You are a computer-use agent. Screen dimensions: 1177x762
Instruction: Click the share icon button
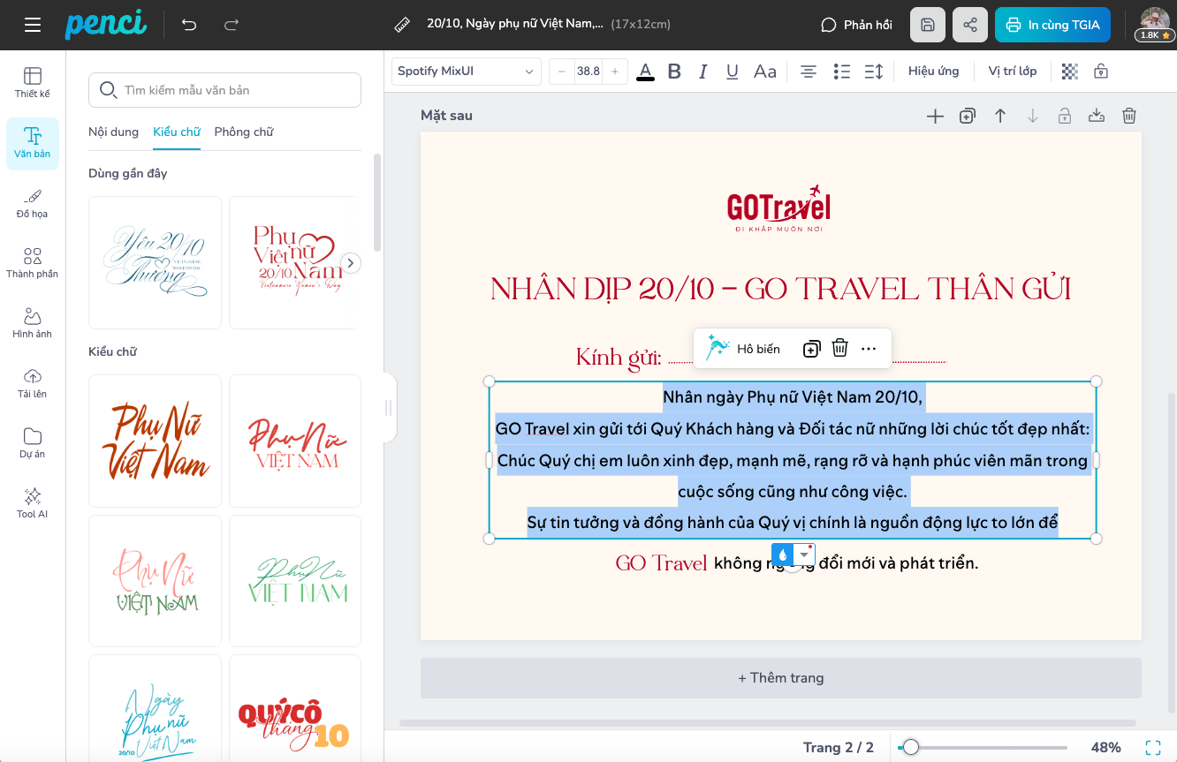point(970,25)
